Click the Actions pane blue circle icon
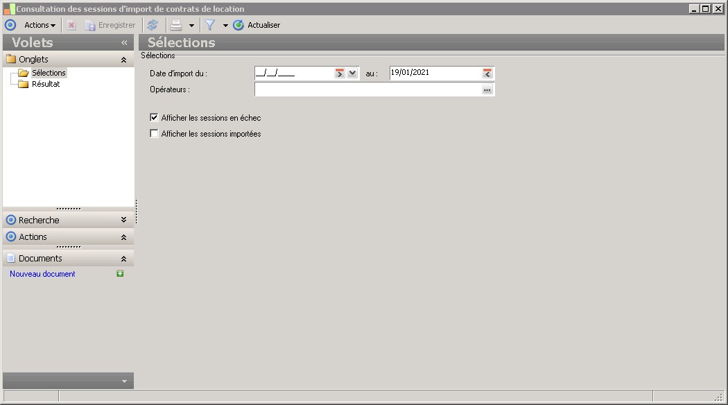The image size is (728, 405). [x=10, y=236]
